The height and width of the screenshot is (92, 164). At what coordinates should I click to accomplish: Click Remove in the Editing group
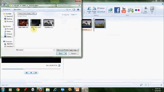click(x=101, y=8)
